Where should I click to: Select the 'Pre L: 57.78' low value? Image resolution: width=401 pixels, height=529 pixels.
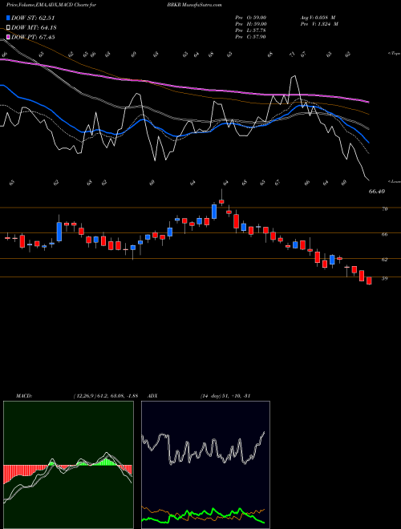coord(251,30)
